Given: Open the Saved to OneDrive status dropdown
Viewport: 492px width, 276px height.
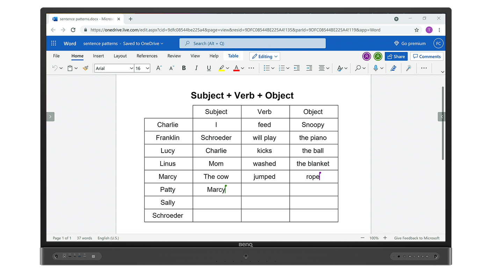Looking at the screenshot, I should [162, 43].
